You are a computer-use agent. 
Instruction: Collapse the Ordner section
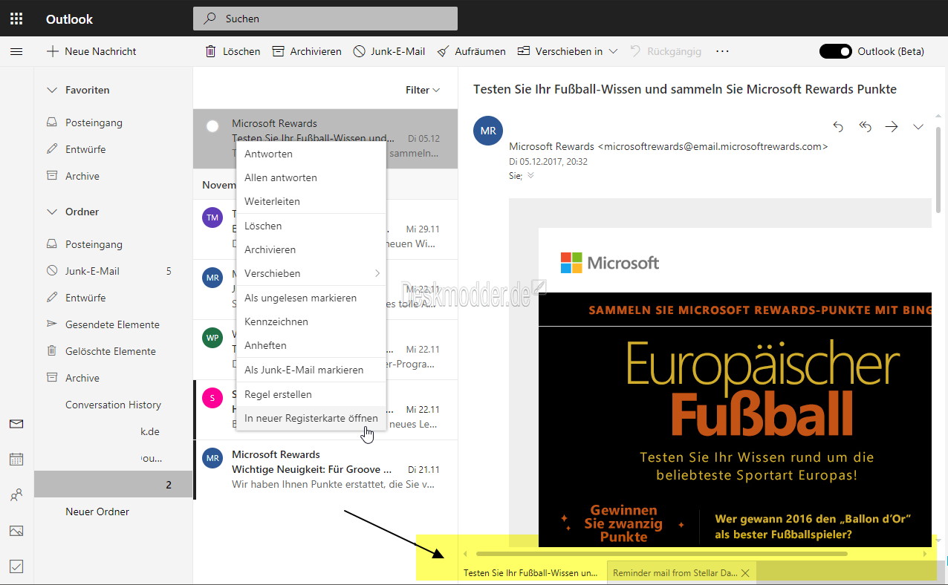52,212
